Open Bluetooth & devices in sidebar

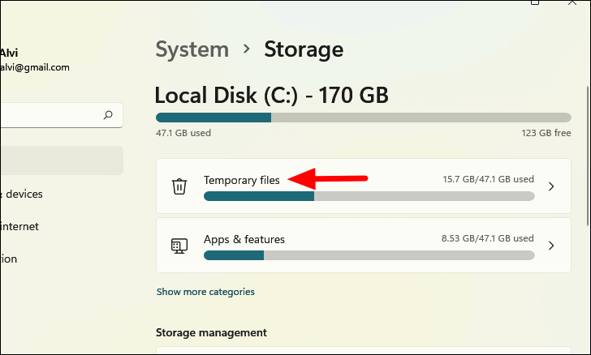pyautogui.click(x=23, y=194)
